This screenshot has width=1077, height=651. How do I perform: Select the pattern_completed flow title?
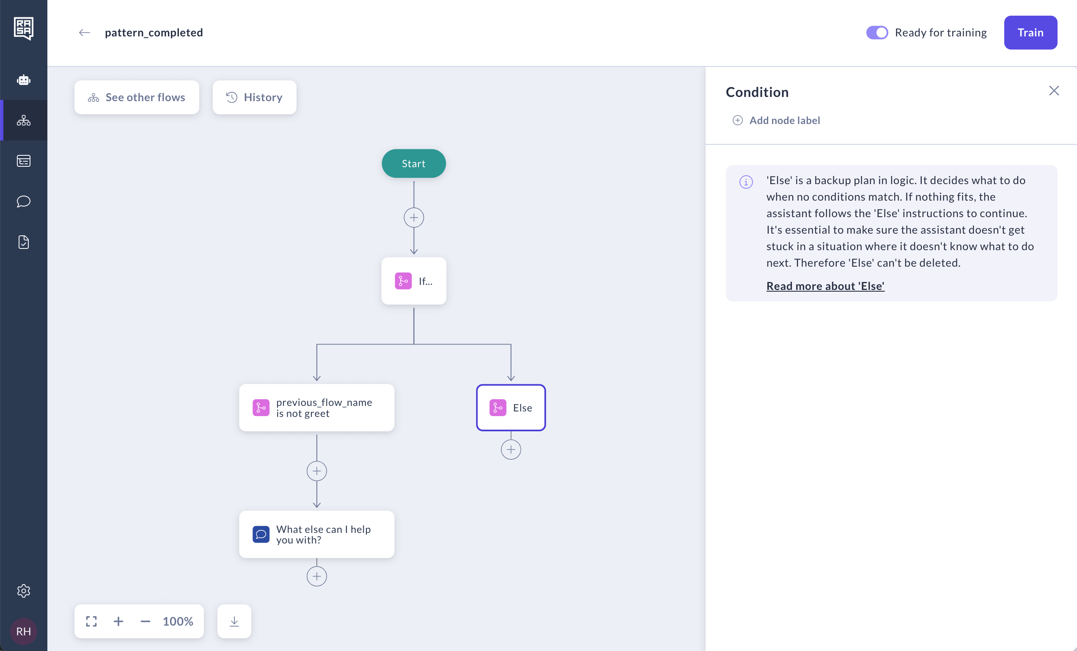coord(154,32)
